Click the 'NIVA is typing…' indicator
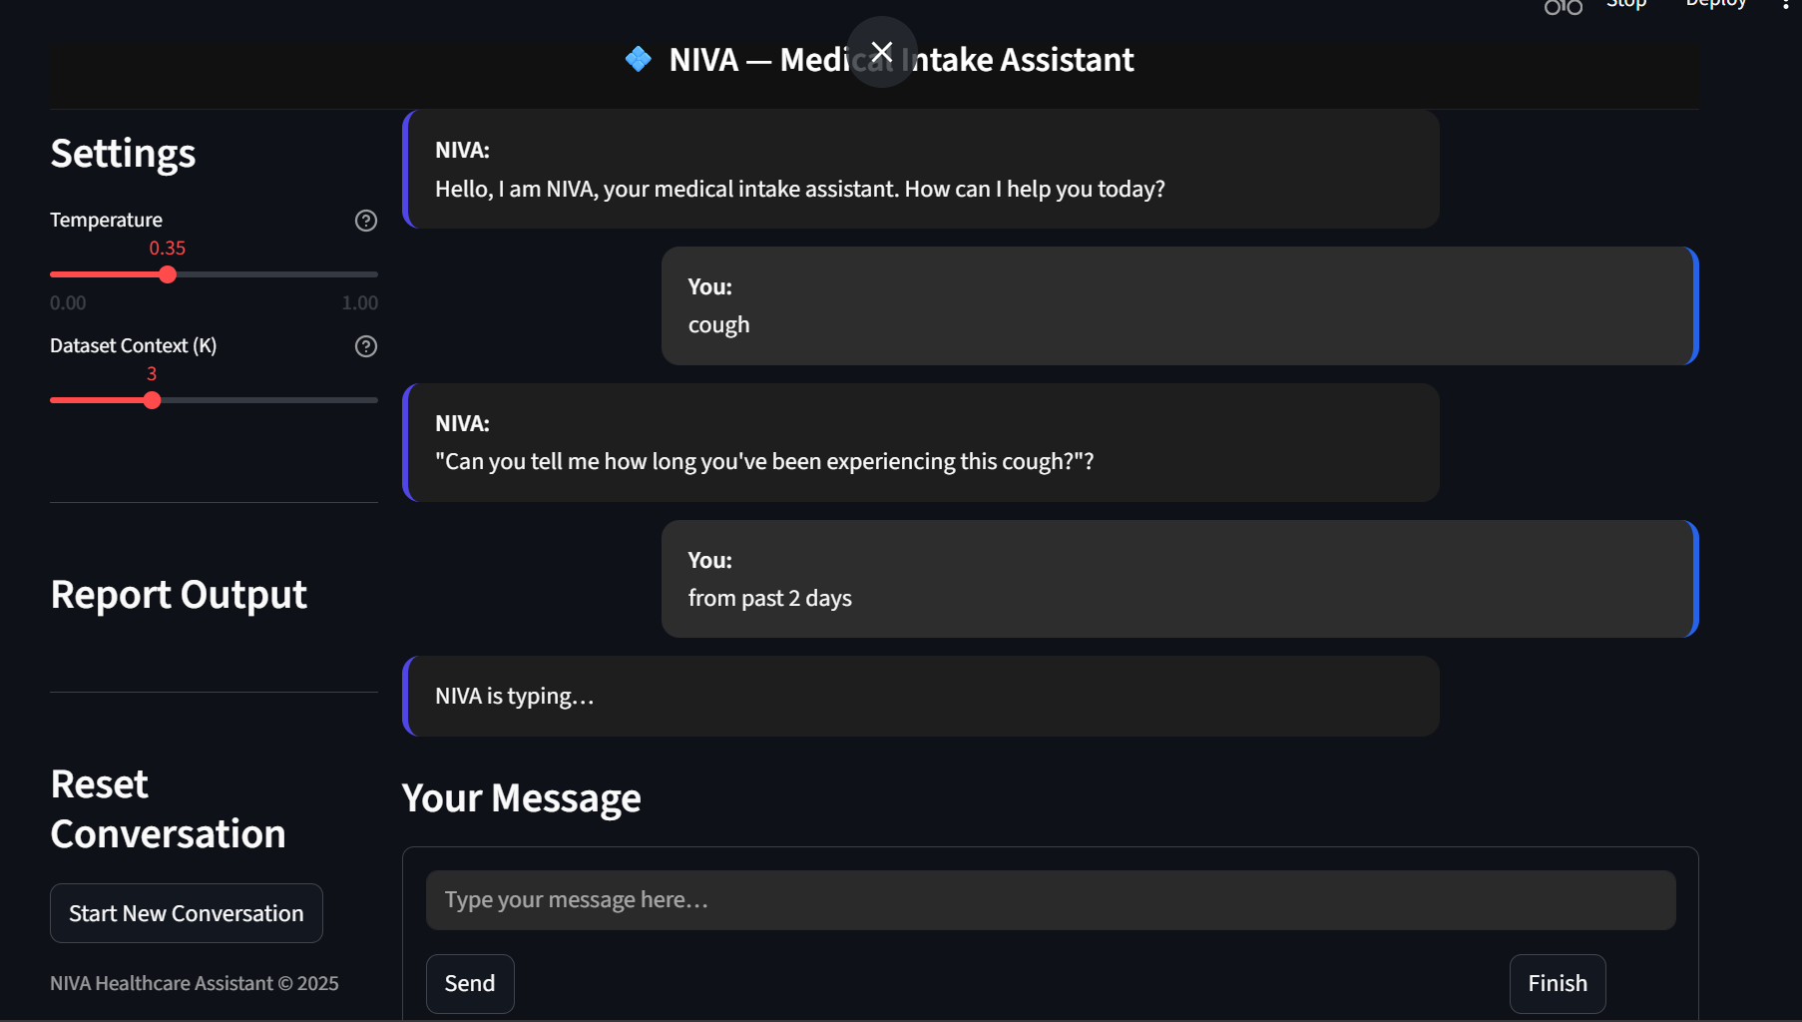 920,697
